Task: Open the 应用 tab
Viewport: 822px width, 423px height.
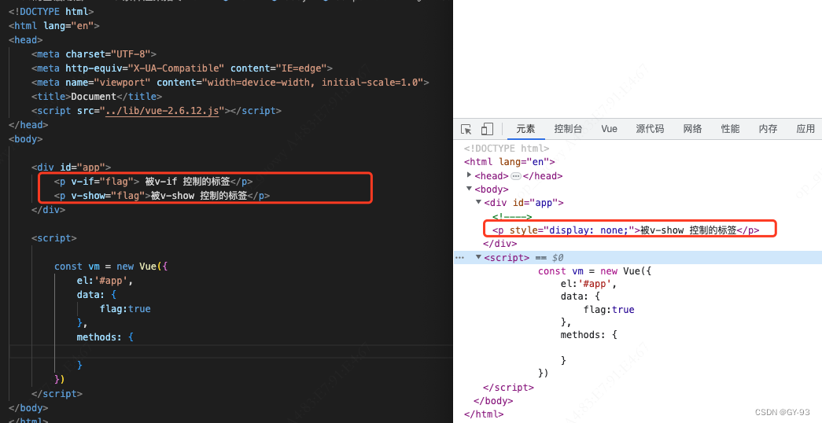Action: (805, 129)
